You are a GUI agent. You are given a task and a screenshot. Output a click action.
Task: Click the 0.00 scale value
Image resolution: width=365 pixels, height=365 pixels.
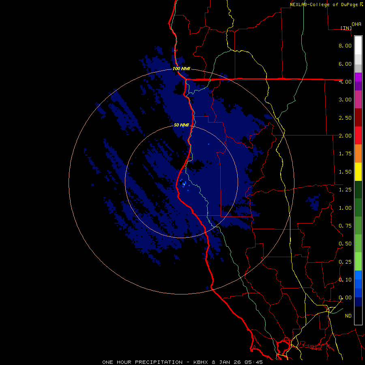click(345, 298)
